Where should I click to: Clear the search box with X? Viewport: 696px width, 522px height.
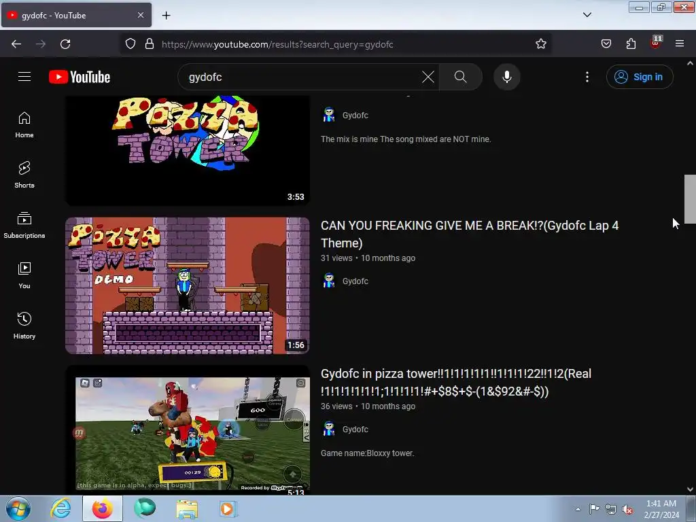[x=428, y=77]
